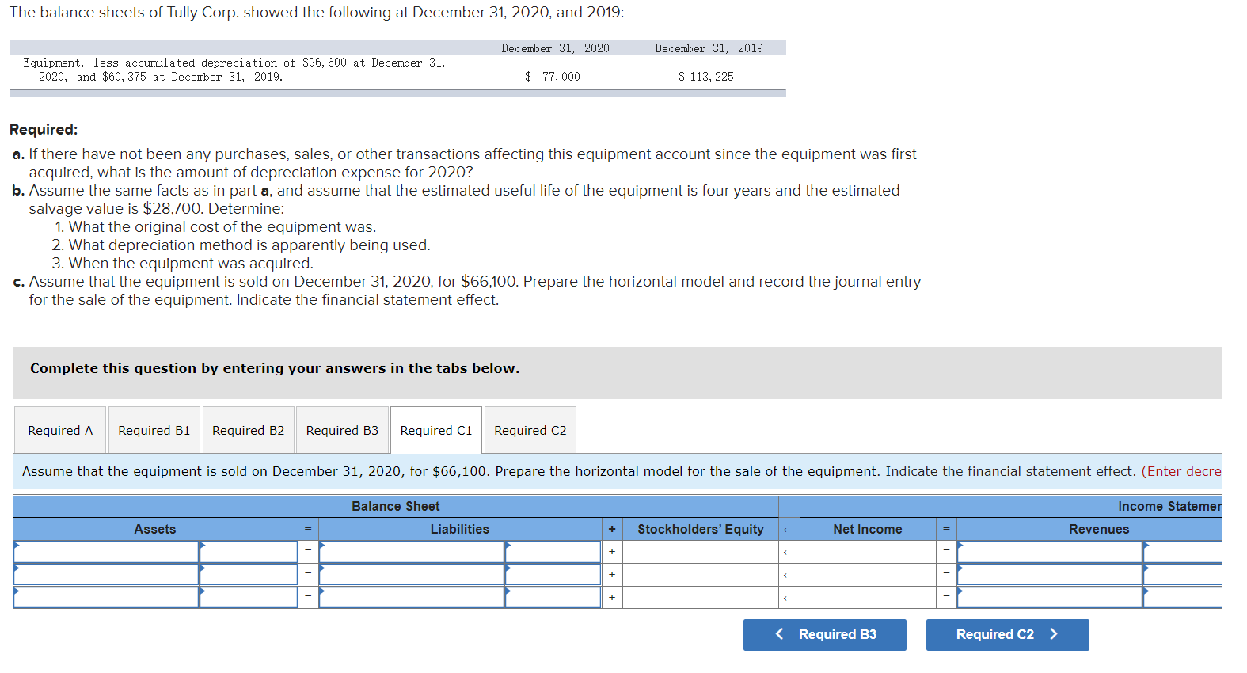
Task: Open third row Revenues account dropdown
Action: coord(1050,598)
